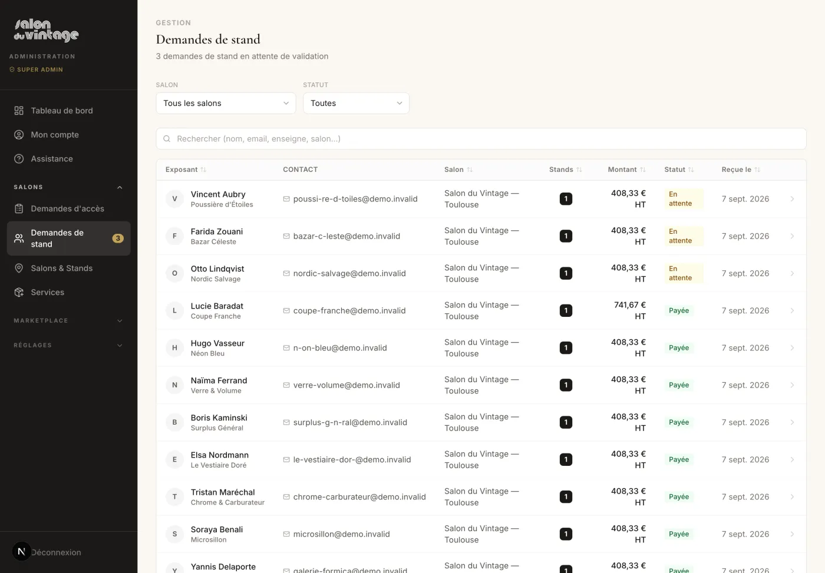
Task: Open Vincent Aubry's row chevron
Action: pos(792,199)
